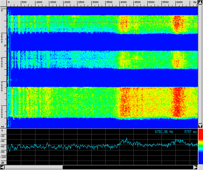Click the empty horizontal scrollbar track
This screenshot has width=203, height=170.
[x=127, y=167]
